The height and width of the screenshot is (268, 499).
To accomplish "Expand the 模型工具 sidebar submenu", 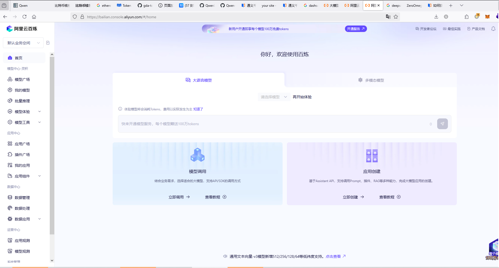I will click(40, 122).
